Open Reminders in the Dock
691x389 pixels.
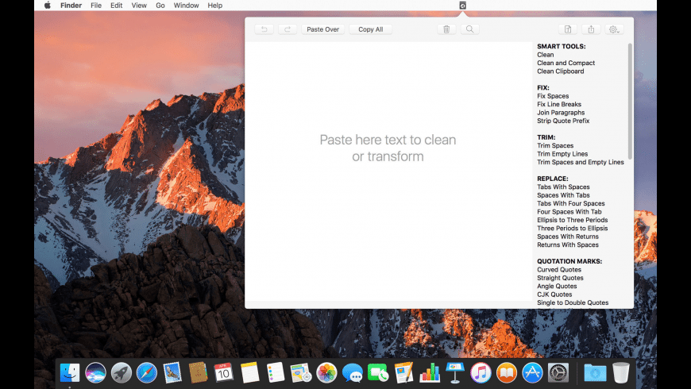276,372
